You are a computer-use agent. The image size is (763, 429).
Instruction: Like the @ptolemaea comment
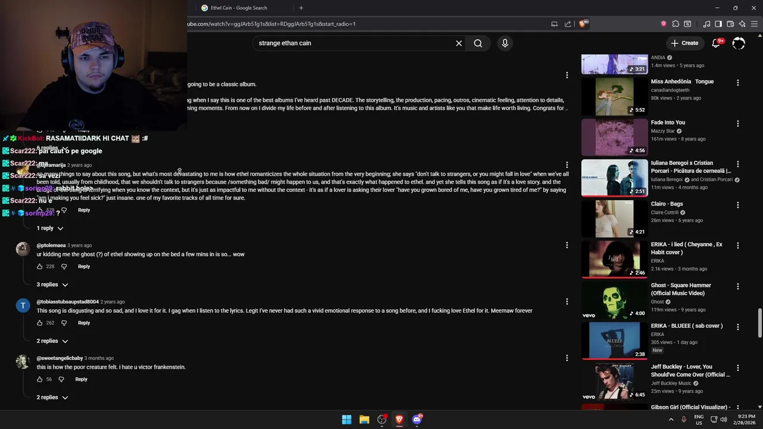(40, 266)
